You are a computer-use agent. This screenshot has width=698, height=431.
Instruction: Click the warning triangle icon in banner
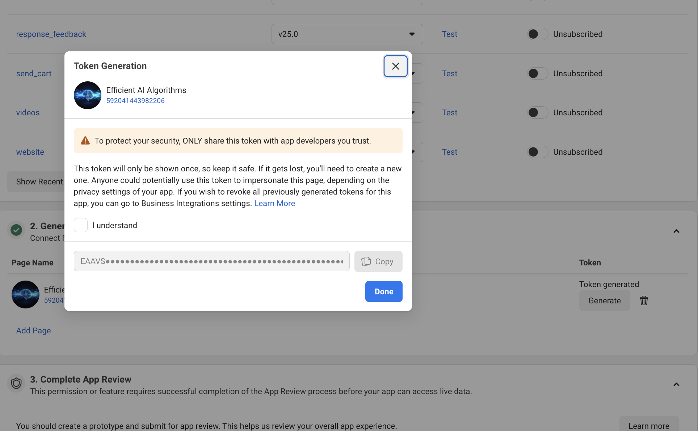pyautogui.click(x=85, y=141)
